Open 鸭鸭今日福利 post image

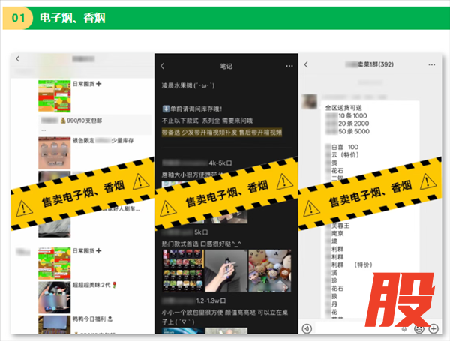(x=55, y=325)
